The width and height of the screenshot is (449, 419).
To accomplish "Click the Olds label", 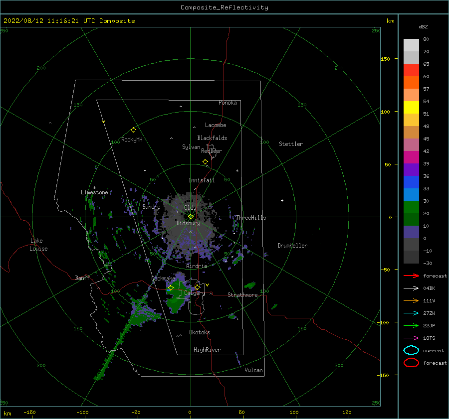I will coord(190,208).
